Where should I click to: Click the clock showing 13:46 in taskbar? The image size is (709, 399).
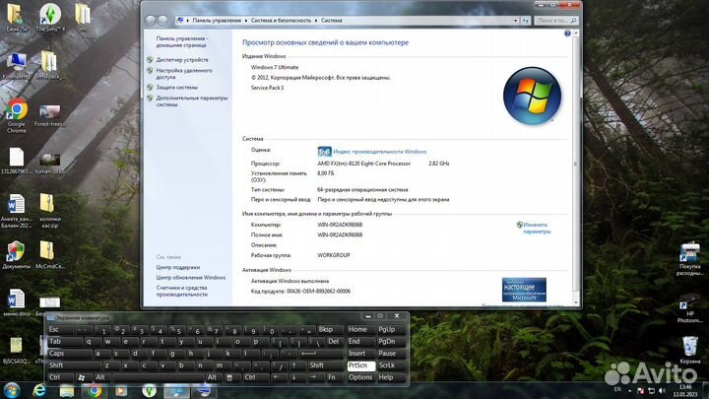pyautogui.click(x=685, y=390)
